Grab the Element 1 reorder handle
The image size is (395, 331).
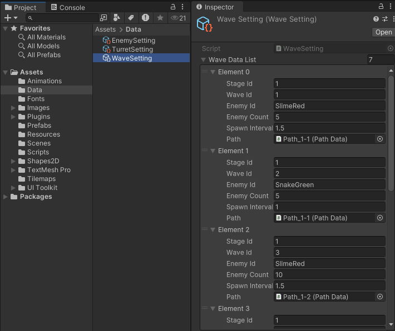coord(205,151)
